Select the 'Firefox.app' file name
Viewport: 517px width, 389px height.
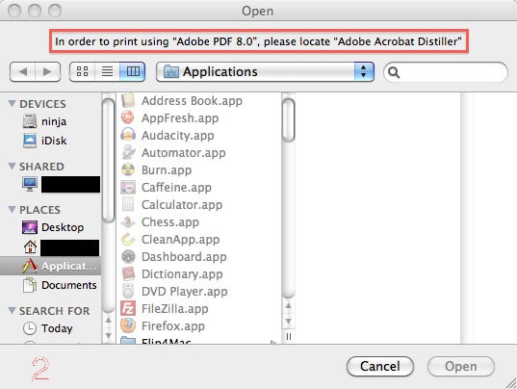[173, 326]
